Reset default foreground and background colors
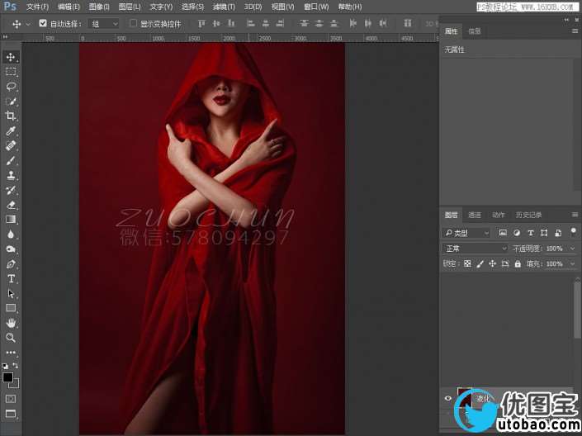This screenshot has width=582, height=436. coord(5,366)
